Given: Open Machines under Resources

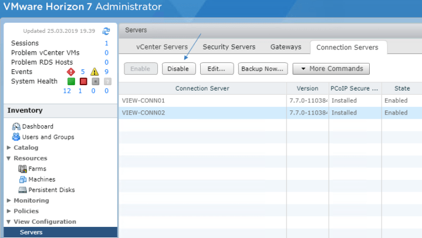Looking at the screenshot, I should [42, 179].
